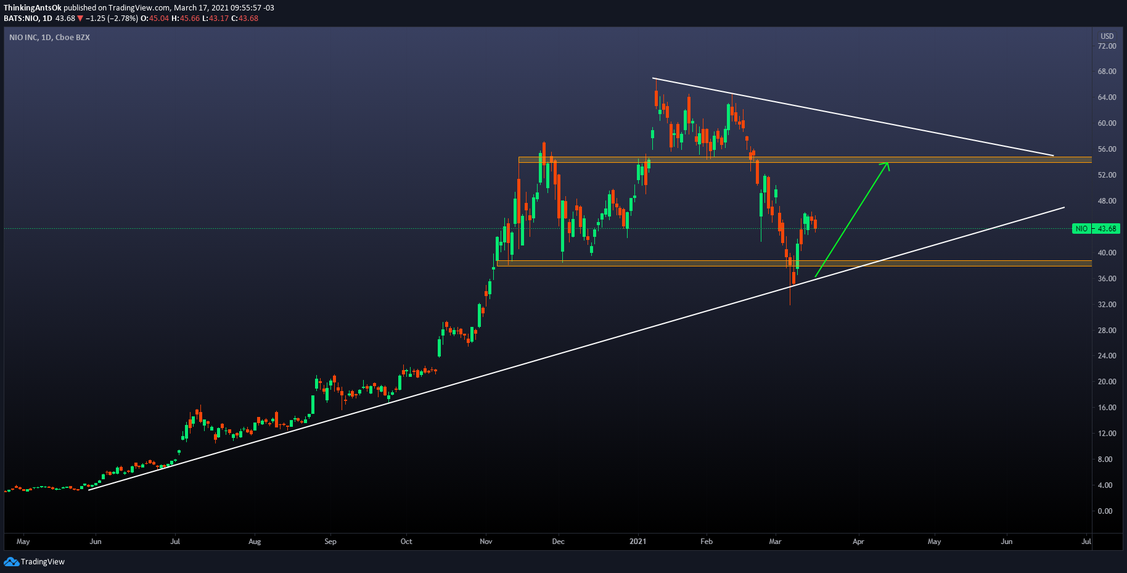Click the 4.00 price axis value
This screenshot has height=573, width=1127.
tap(1105, 485)
